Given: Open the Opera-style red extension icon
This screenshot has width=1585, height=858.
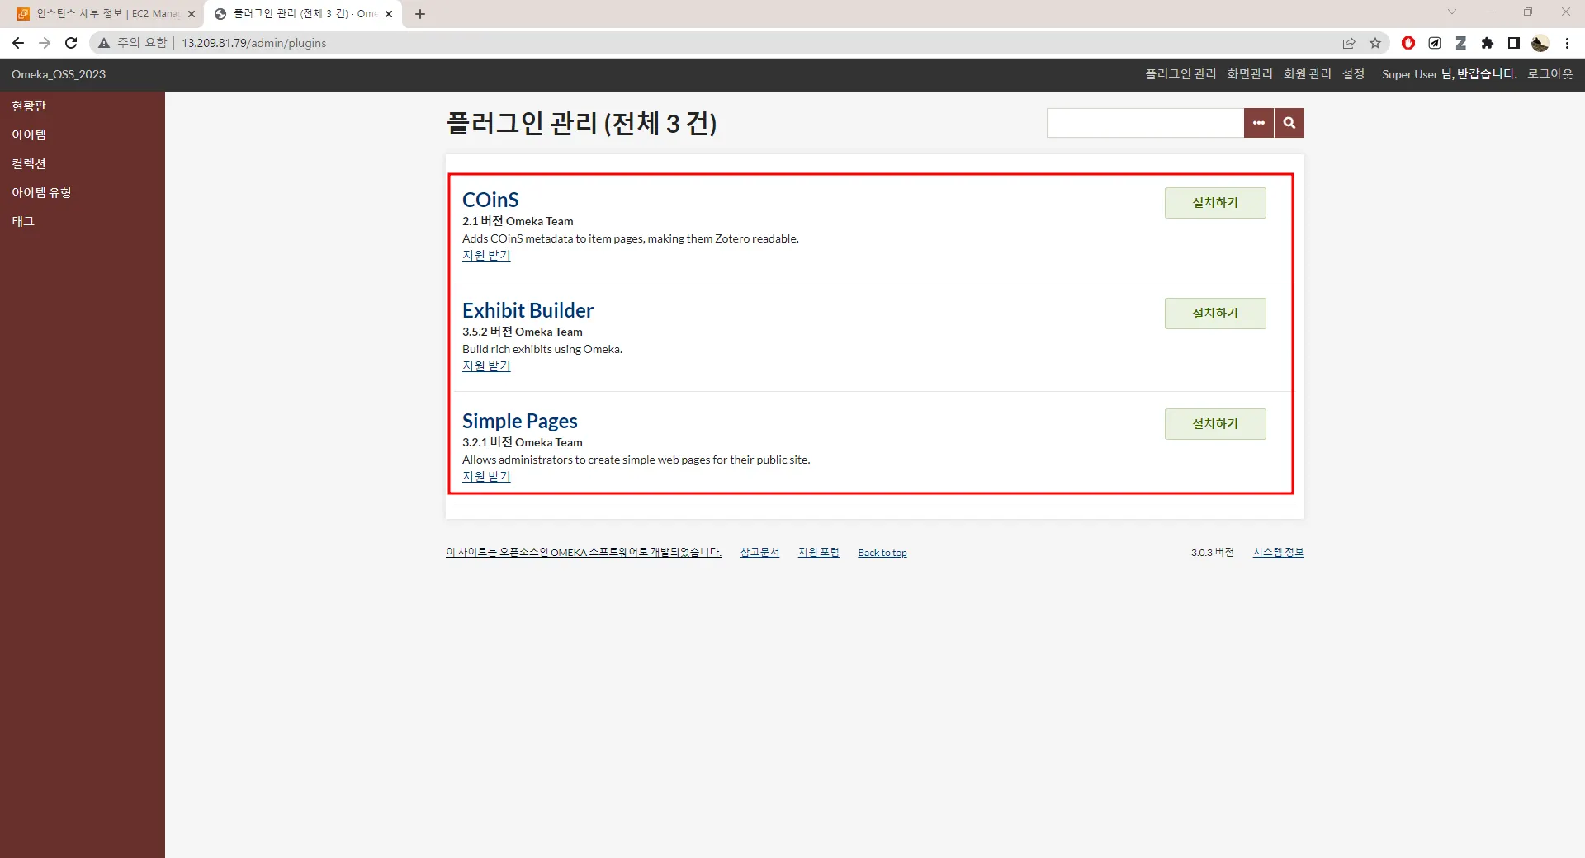Looking at the screenshot, I should 1408,43.
